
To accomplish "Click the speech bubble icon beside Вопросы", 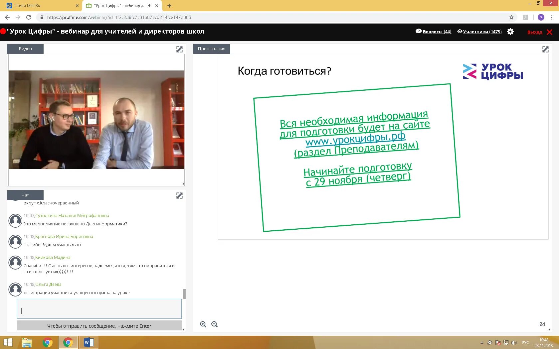I will point(419,31).
